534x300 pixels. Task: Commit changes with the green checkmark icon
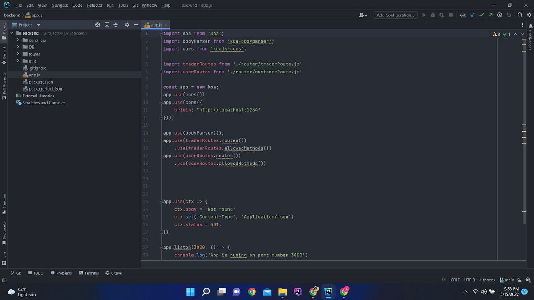coord(481,15)
